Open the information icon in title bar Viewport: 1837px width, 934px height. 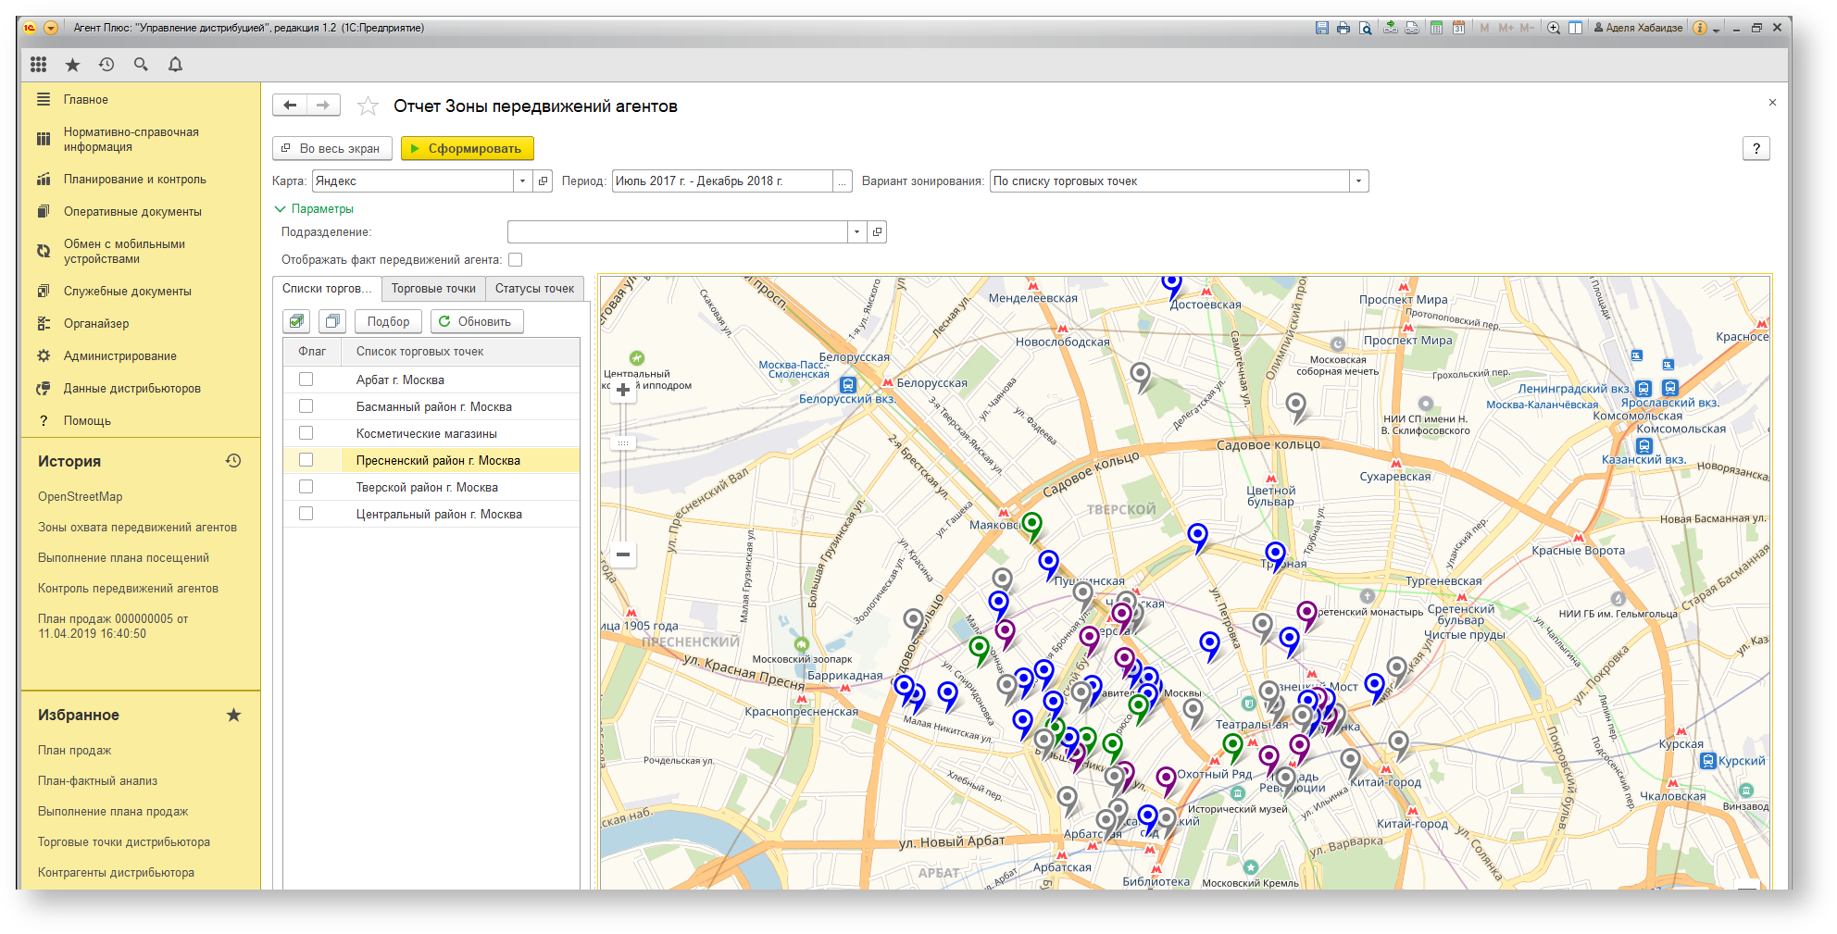pyautogui.click(x=1700, y=28)
